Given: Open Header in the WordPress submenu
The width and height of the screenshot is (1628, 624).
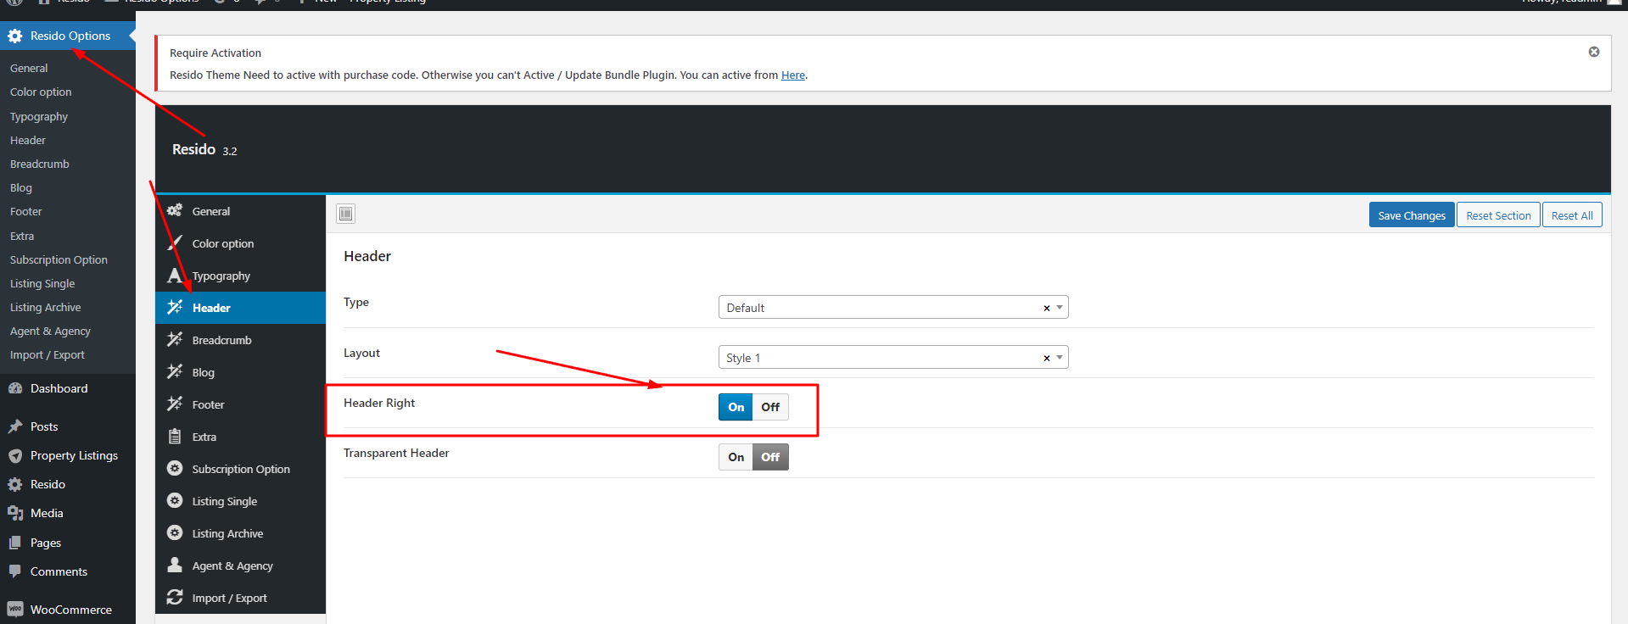Looking at the screenshot, I should pos(28,140).
